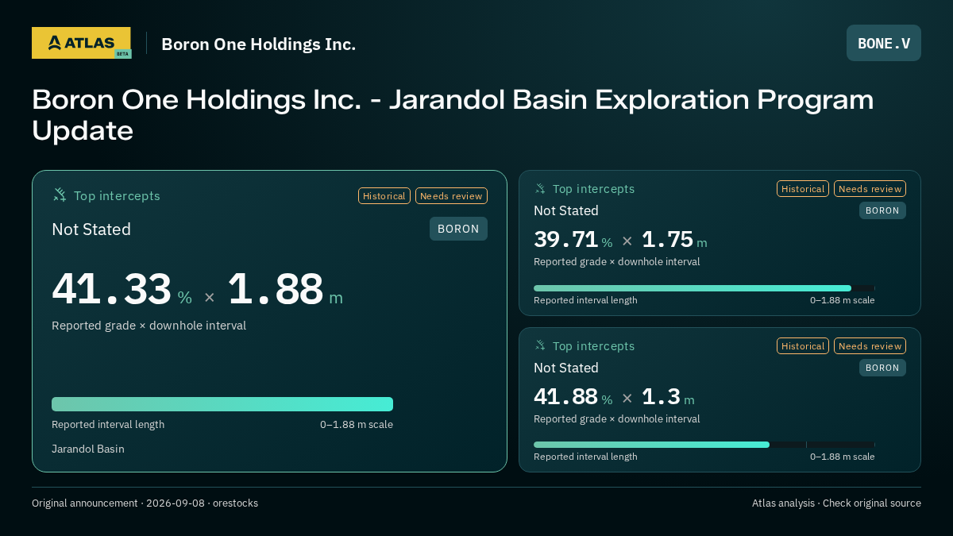Click Reported interval length label under 39.71%
The height and width of the screenshot is (536, 953).
tap(585, 300)
